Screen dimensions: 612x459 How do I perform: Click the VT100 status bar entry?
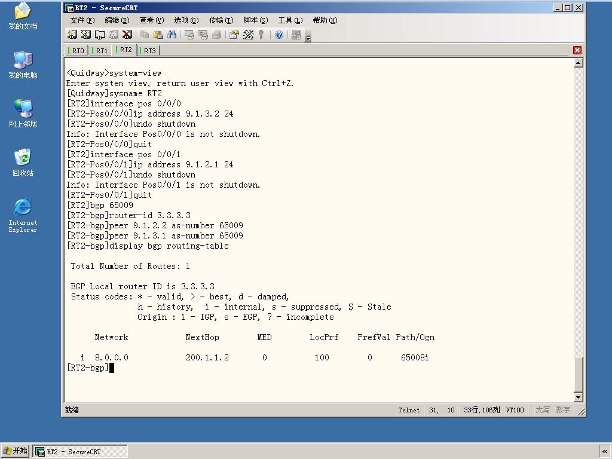point(515,410)
